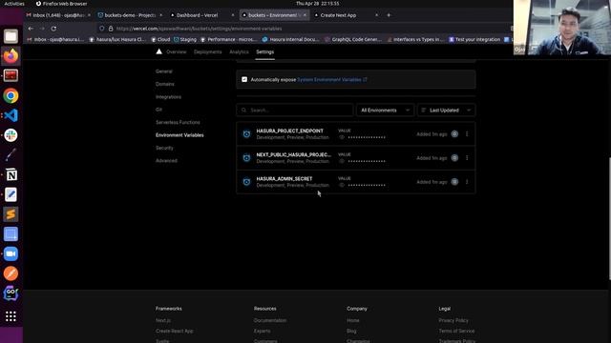Image resolution: width=611 pixels, height=343 pixels.
Task: Open Last Updated sort dropdown
Action: 447,111
